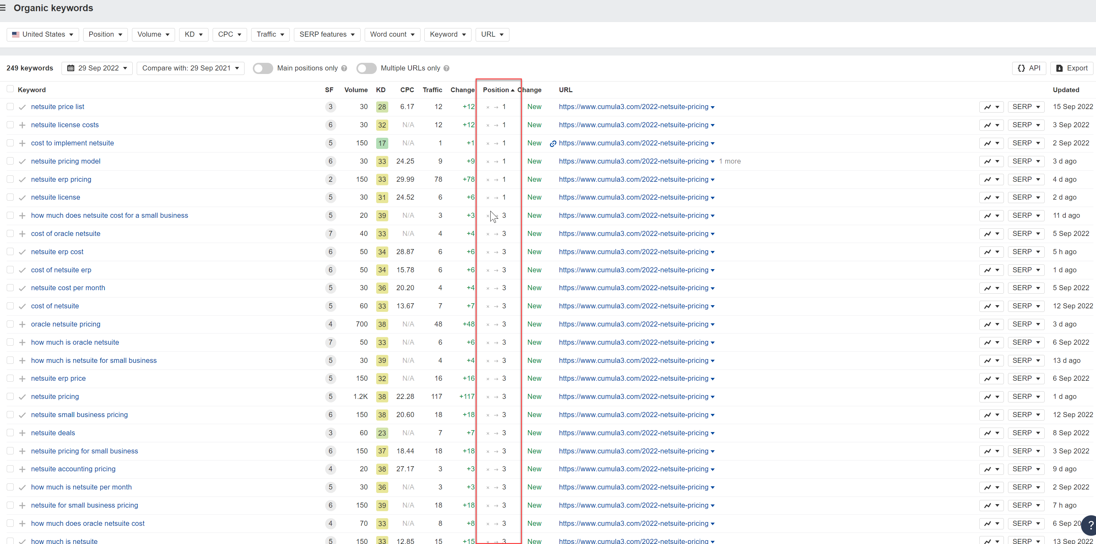Click checkmark icon for how much is netsuite per month
1096x544 pixels.
(x=22, y=488)
